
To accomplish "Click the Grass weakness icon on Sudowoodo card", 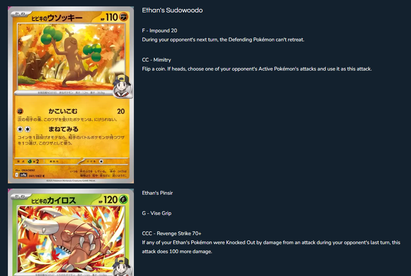I will point(30,162).
